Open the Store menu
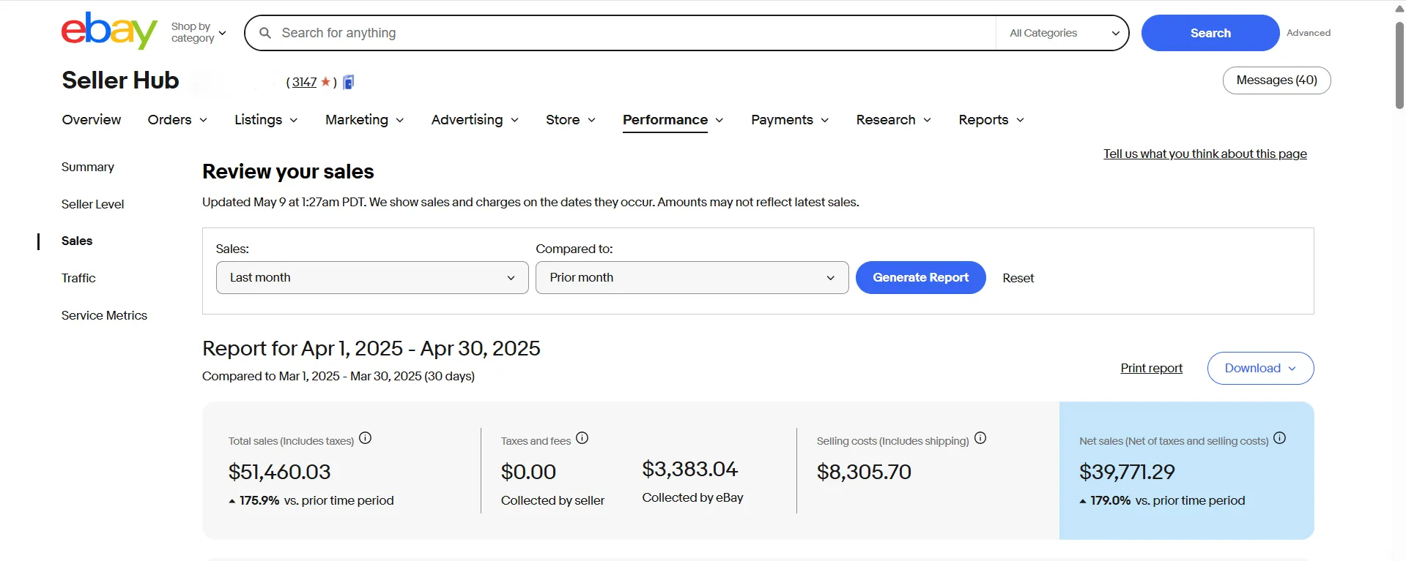1406x561 pixels. coord(563,120)
